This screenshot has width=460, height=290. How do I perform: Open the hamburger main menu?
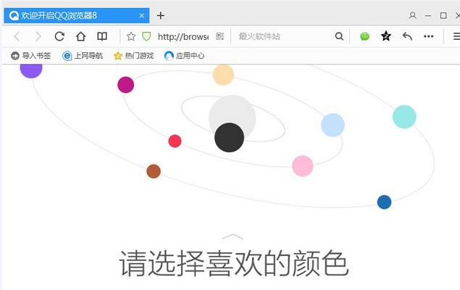pyautogui.click(x=455, y=36)
